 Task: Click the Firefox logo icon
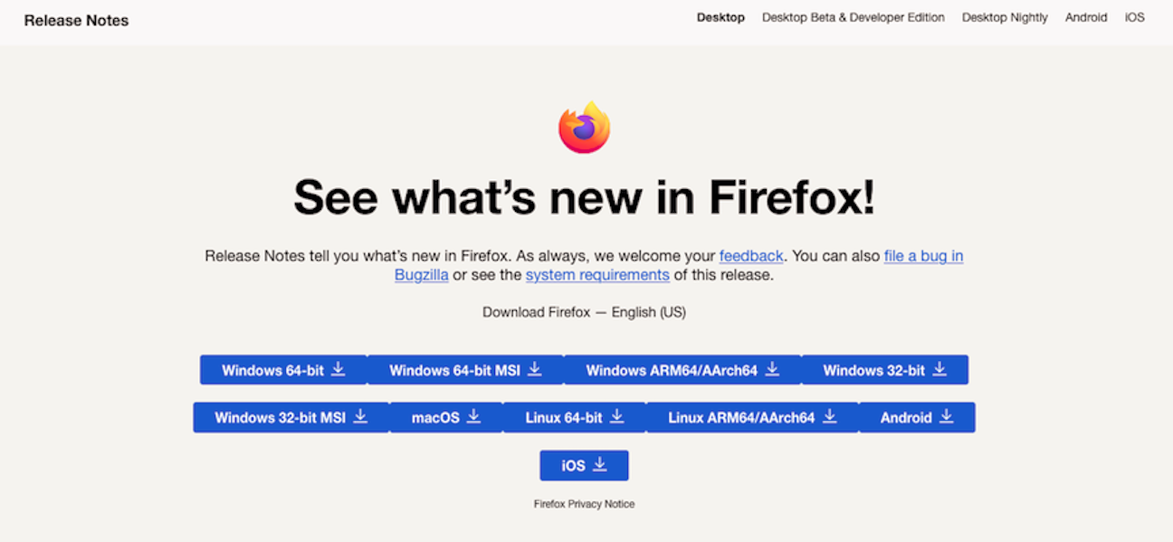pos(585,128)
